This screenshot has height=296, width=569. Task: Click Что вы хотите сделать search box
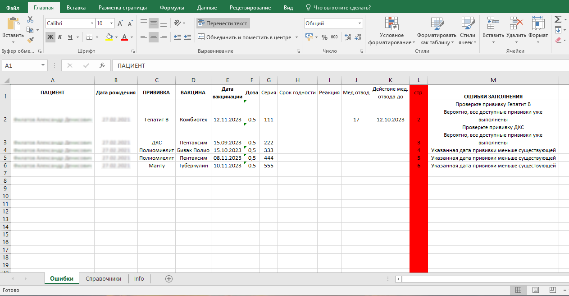(x=338, y=8)
